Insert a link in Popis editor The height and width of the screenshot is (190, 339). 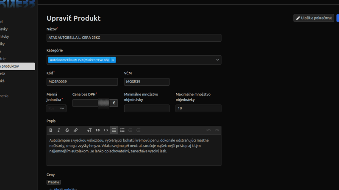(x=75, y=130)
